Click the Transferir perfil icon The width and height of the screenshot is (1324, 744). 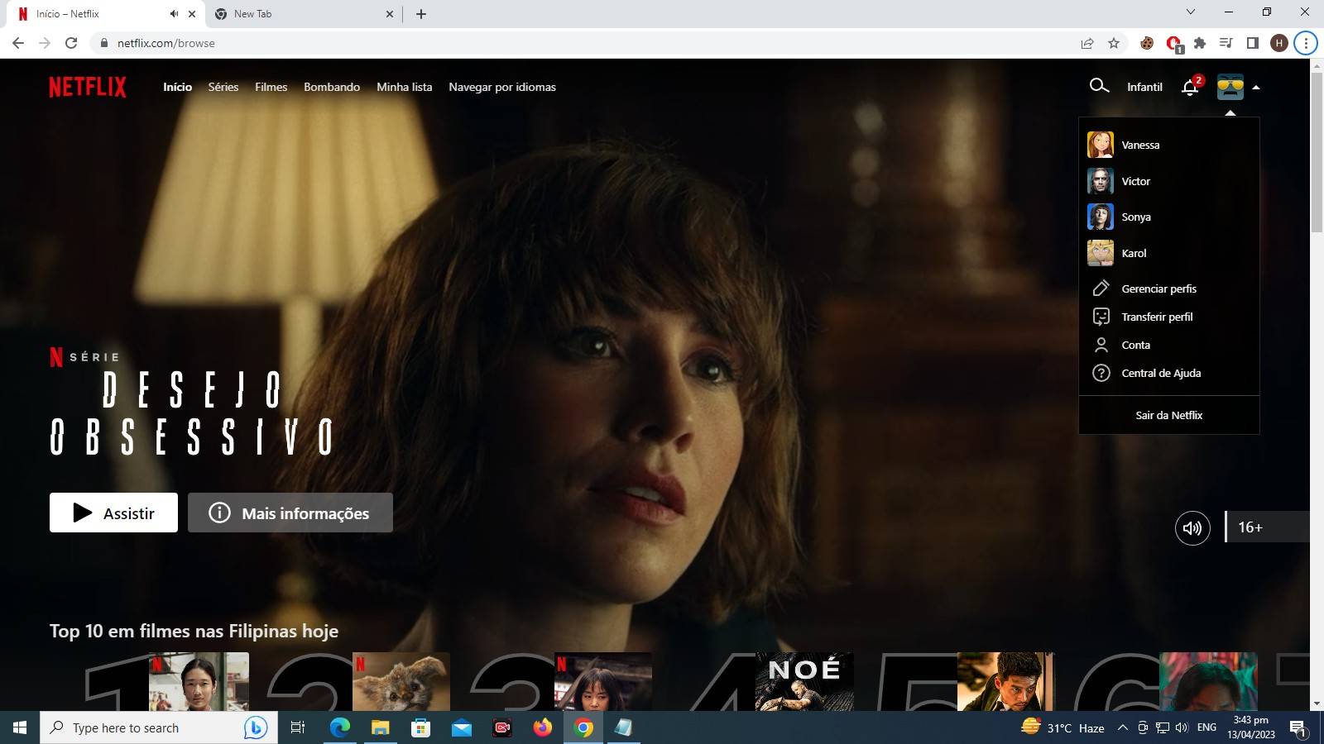(x=1101, y=317)
